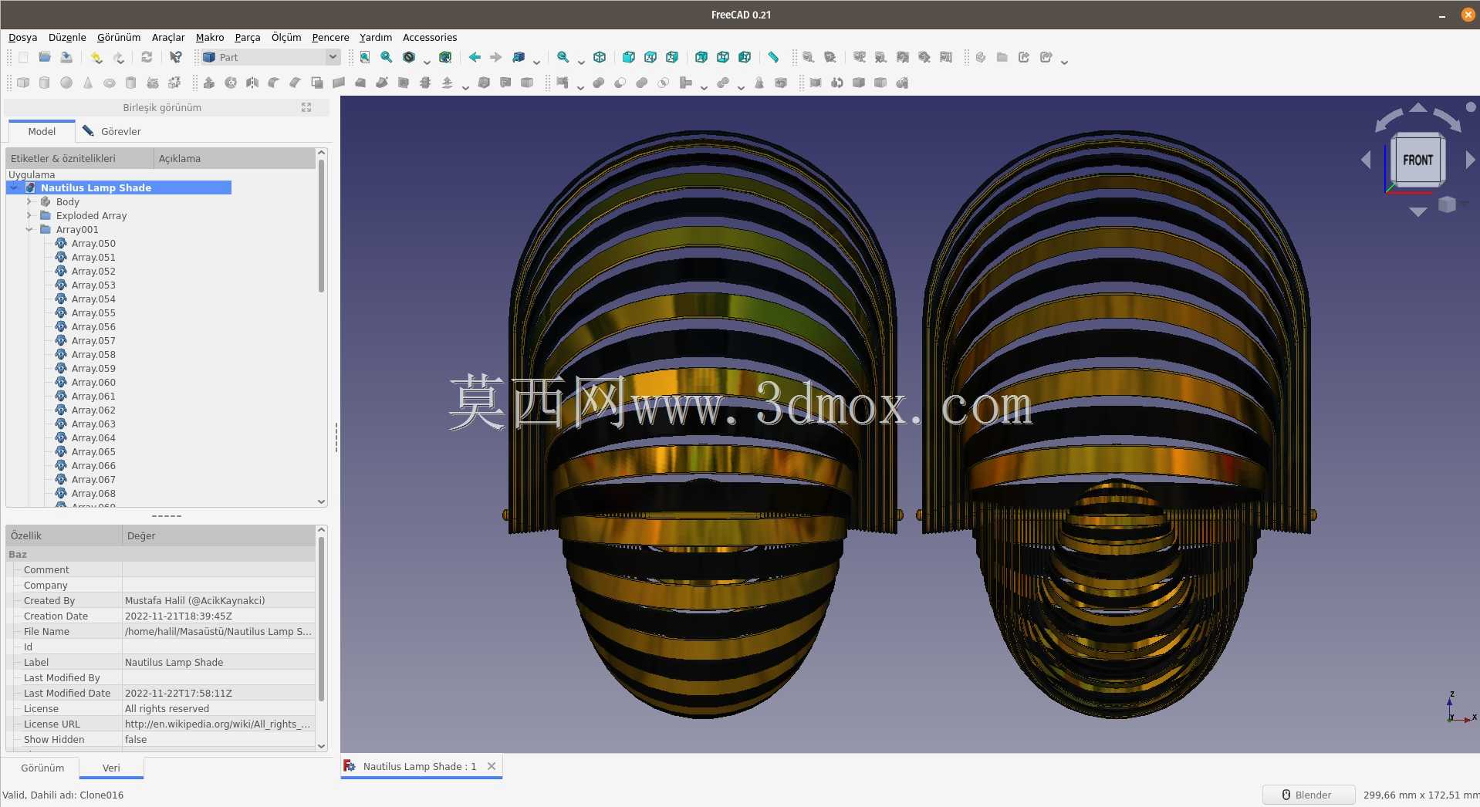Switch to the Görünüm property tab
Screen dimensions: 1480x807
42,768
